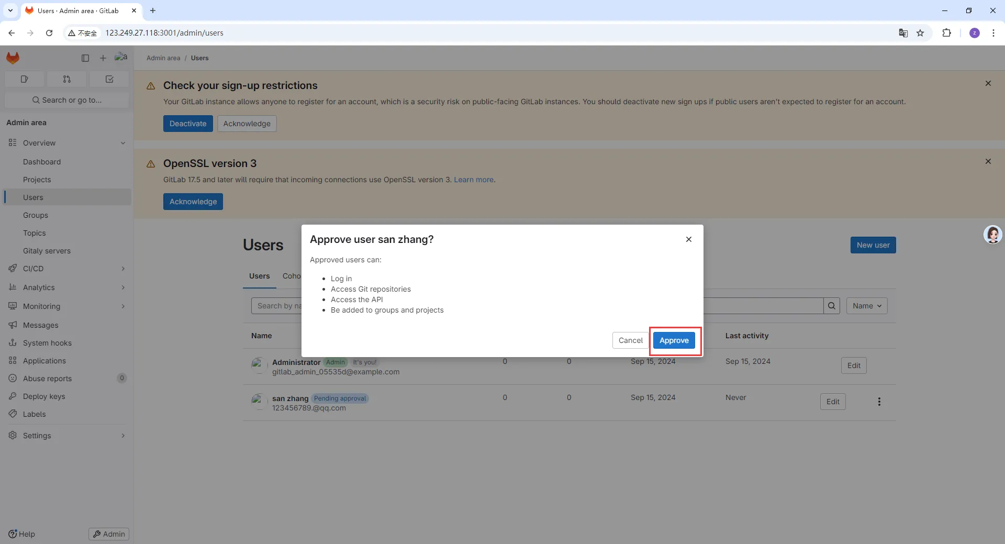Click the GitLab logo homepage icon
Viewport: 1005px width, 544px height.
(13, 58)
